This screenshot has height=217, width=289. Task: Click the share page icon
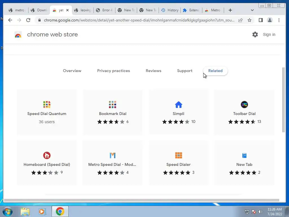pyautogui.click(x=240, y=20)
